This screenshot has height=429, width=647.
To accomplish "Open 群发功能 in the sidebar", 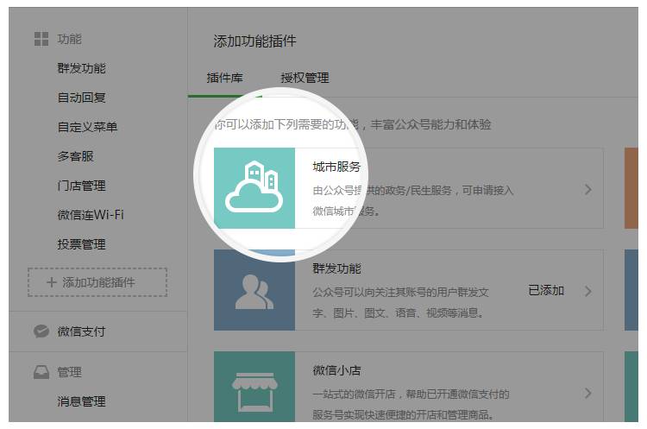I will pos(82,68).
